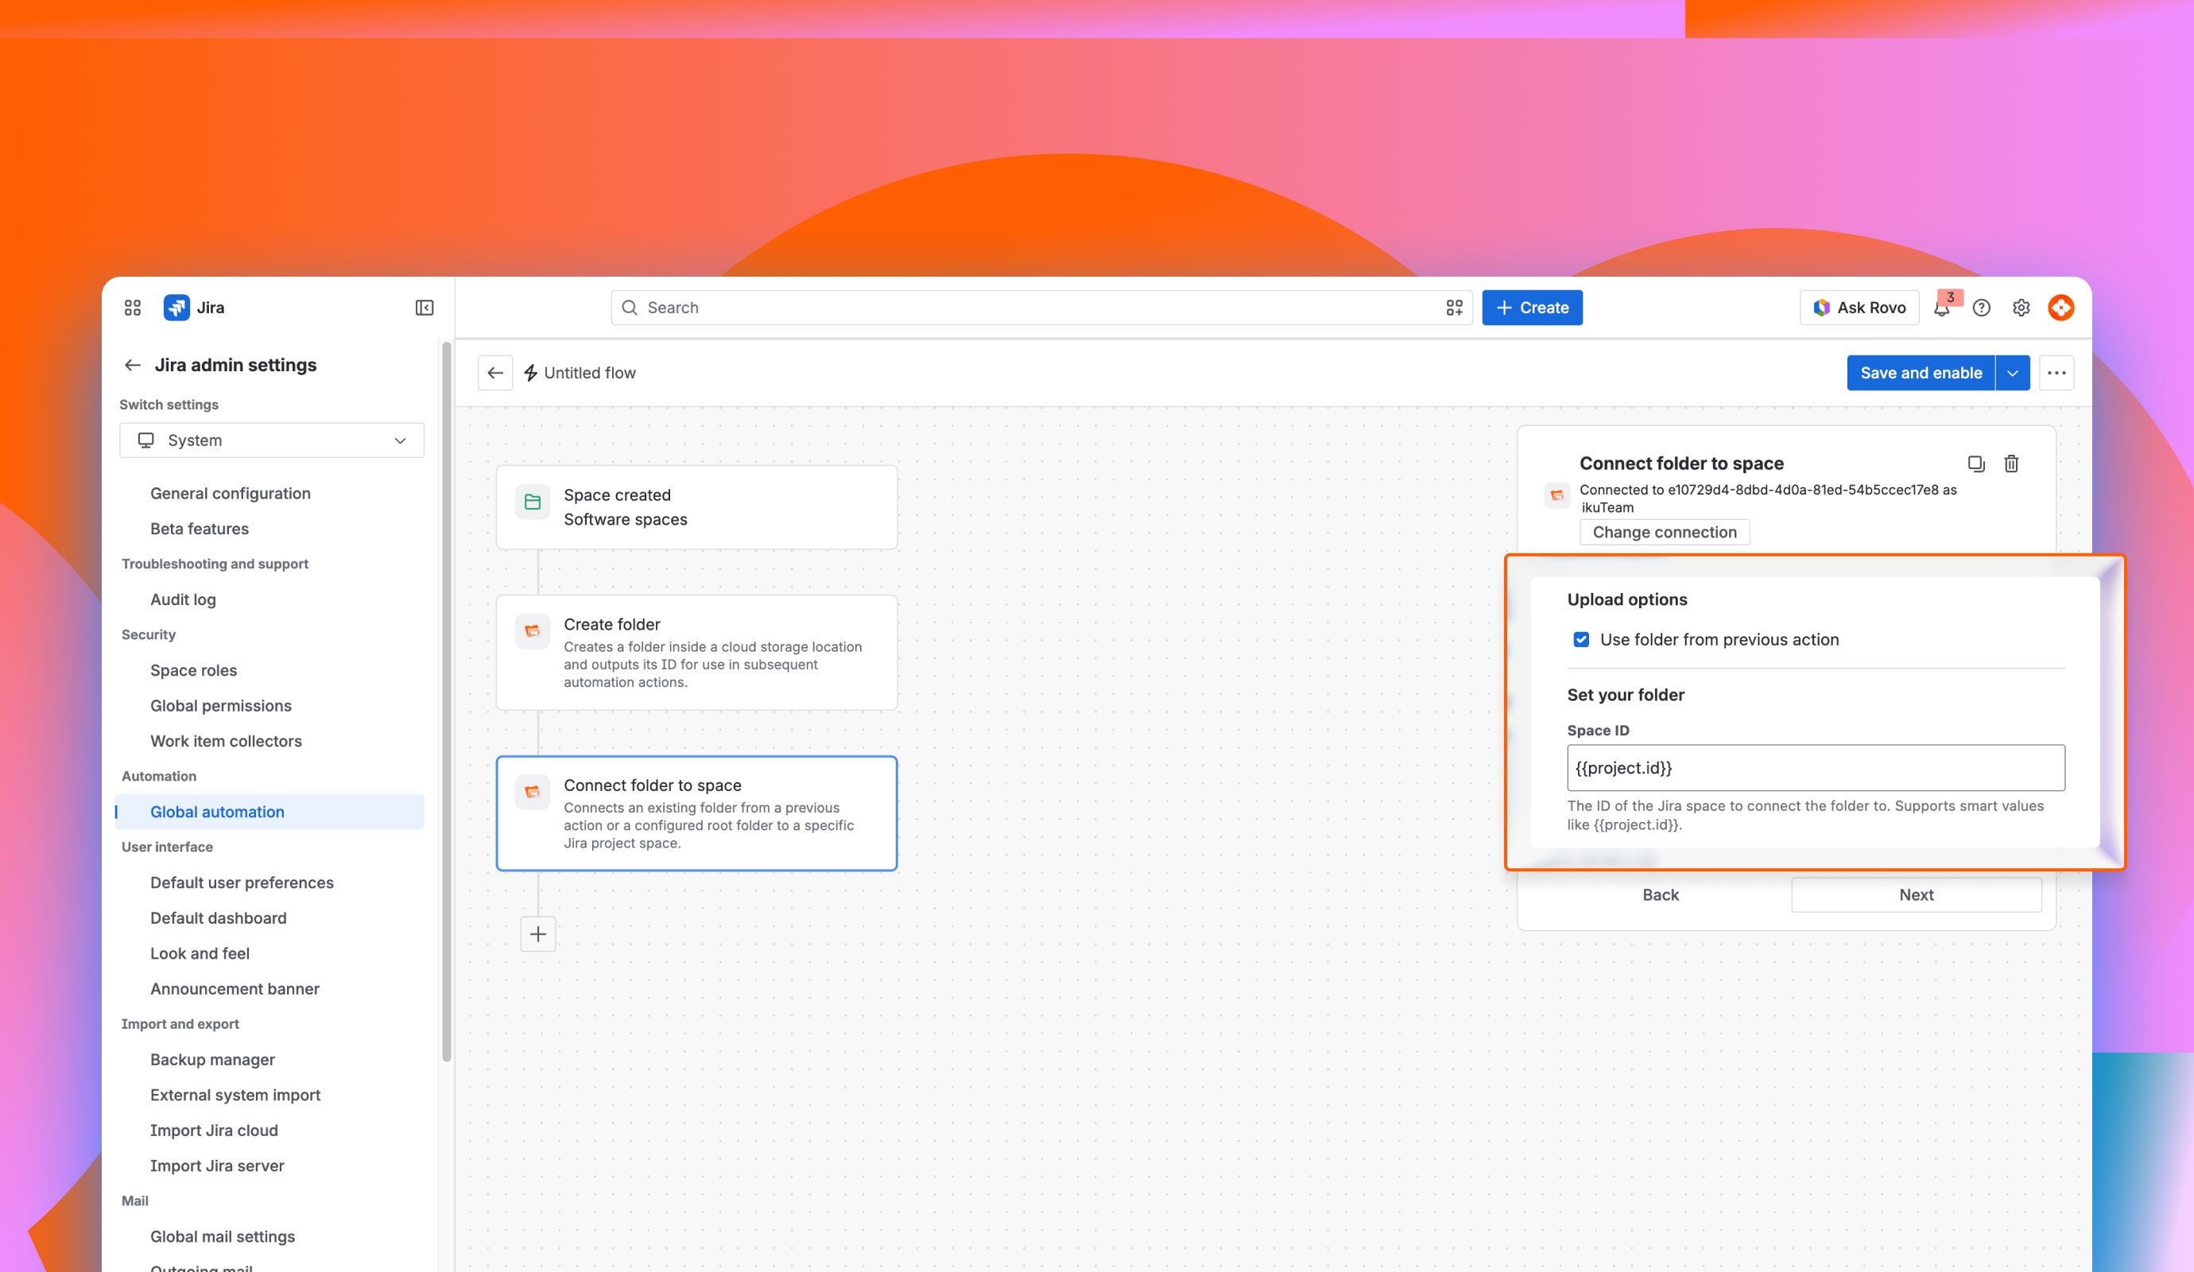Click the Next button in panel

1917,894
